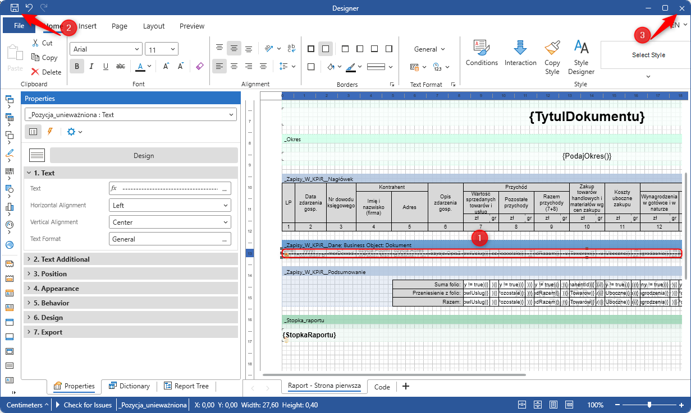The image size is (691, 413).
Task: Open the Style Designer
Action: point(581,57)
